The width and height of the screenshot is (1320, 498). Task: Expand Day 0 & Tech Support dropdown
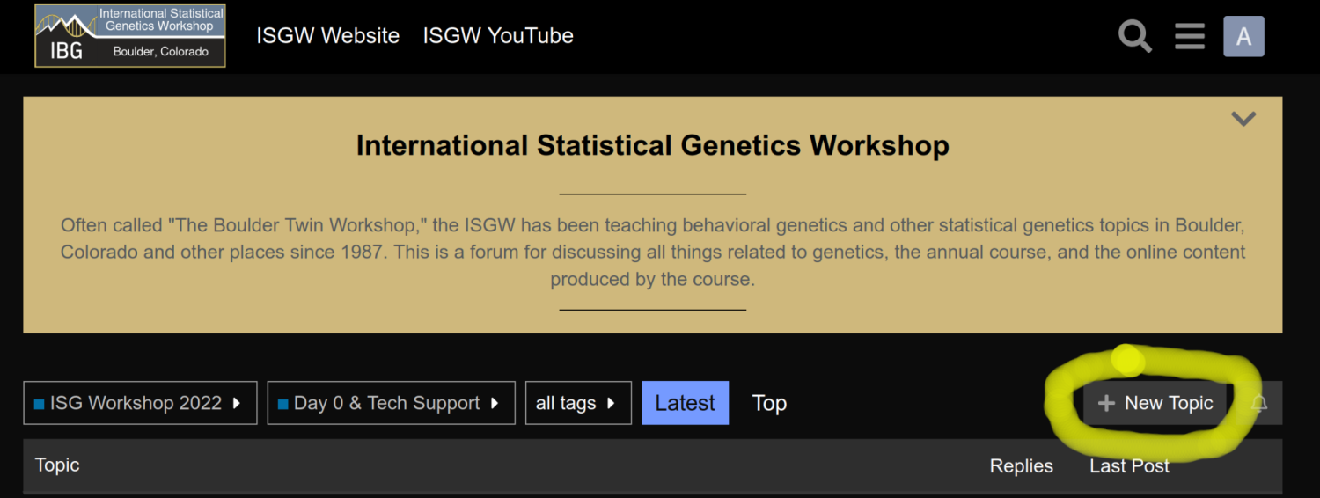(391, 403)
